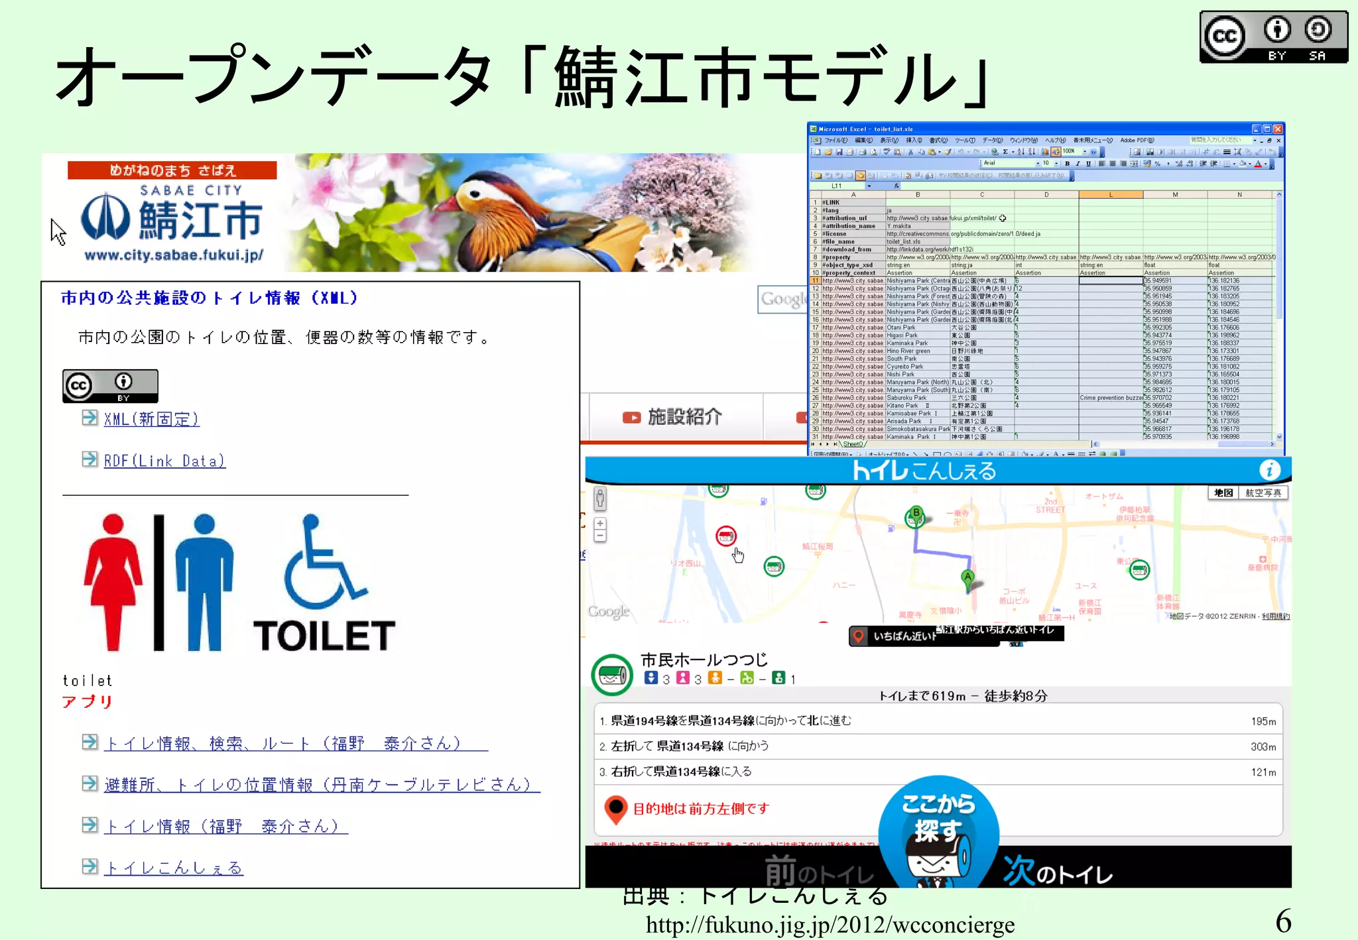The height and width of the screenshot is (940, 1358).
Task: Click the 次のトイレ button
Action: 1058,871
